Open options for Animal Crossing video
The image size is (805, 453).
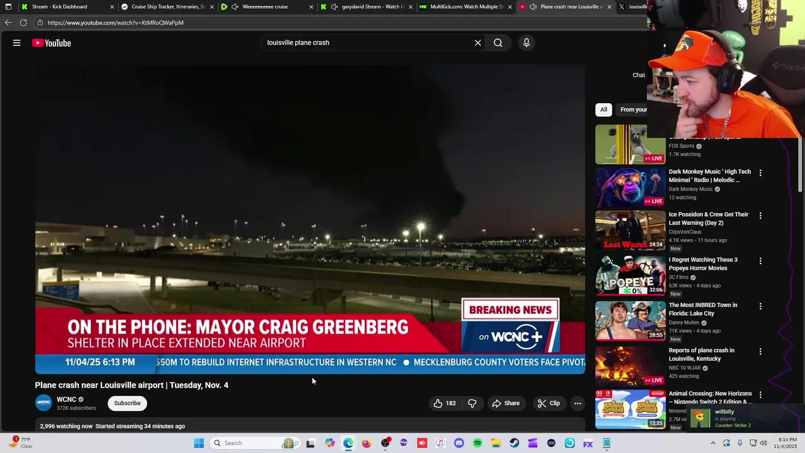pos(760,394)
